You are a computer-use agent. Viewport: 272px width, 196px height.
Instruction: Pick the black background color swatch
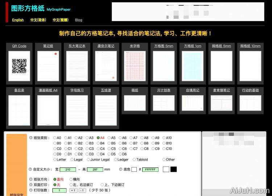point(173,169)
